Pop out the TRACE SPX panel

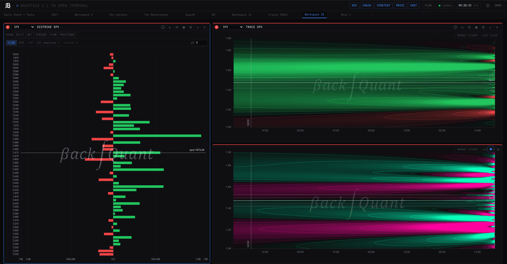(490, 27)
